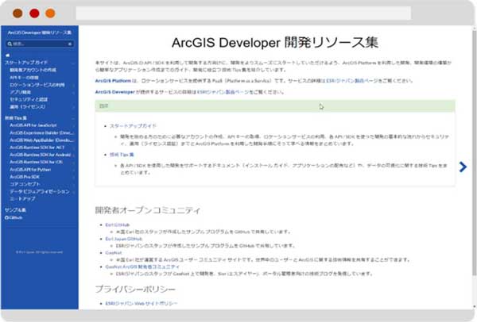Open the GitHub icon link in sidebar
The height and width of the screenshot is (322, 477).
pyautogui.click(x=14, y=215)
